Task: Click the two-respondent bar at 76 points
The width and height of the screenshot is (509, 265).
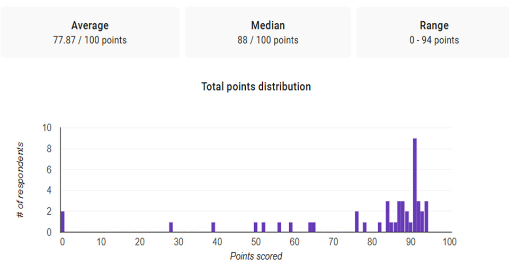Action: 357,222
